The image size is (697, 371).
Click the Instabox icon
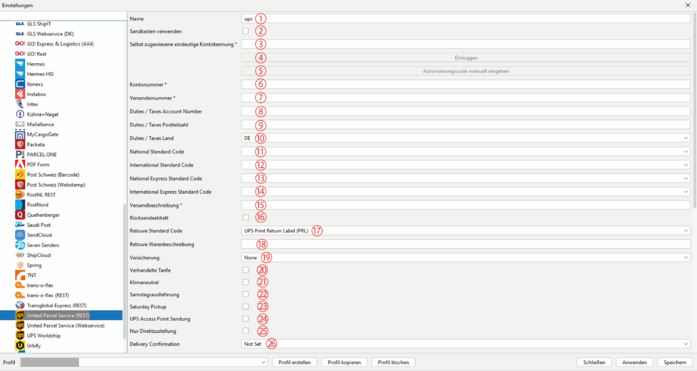click(x=20, y=94)
